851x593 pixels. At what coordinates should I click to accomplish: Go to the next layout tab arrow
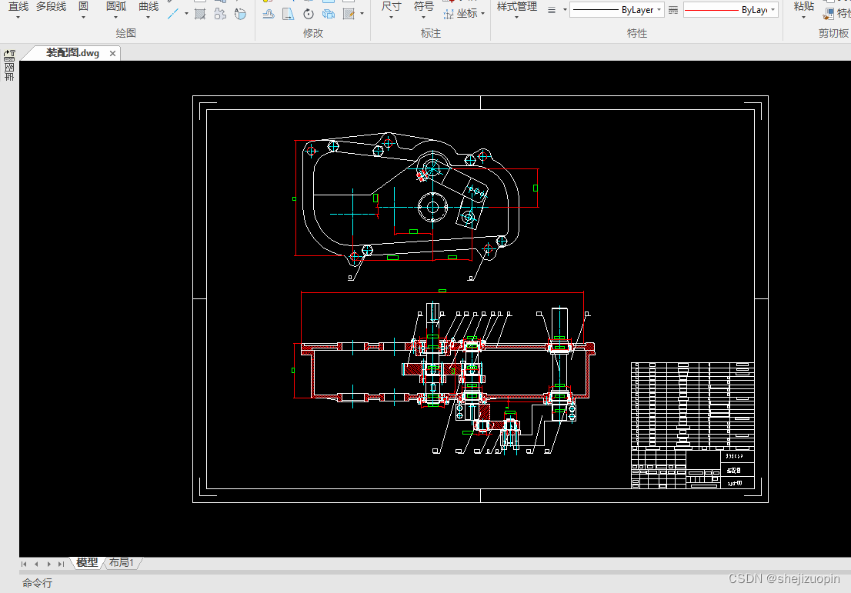(48, 565)
